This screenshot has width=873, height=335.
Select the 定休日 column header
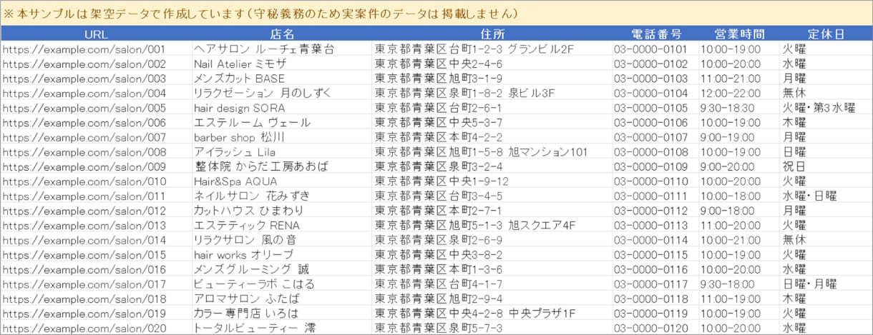(826, 34)
